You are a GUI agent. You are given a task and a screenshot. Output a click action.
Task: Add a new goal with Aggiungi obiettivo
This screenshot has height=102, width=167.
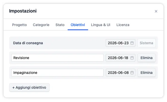click(29, 87)
